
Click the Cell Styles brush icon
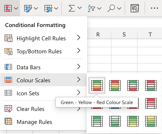coord(48,8)
